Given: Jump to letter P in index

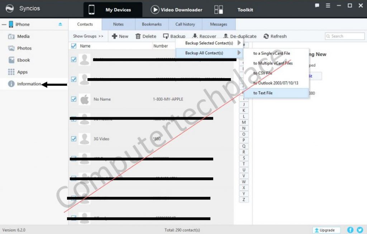Looking at the screenshot, I should (244, 140).
